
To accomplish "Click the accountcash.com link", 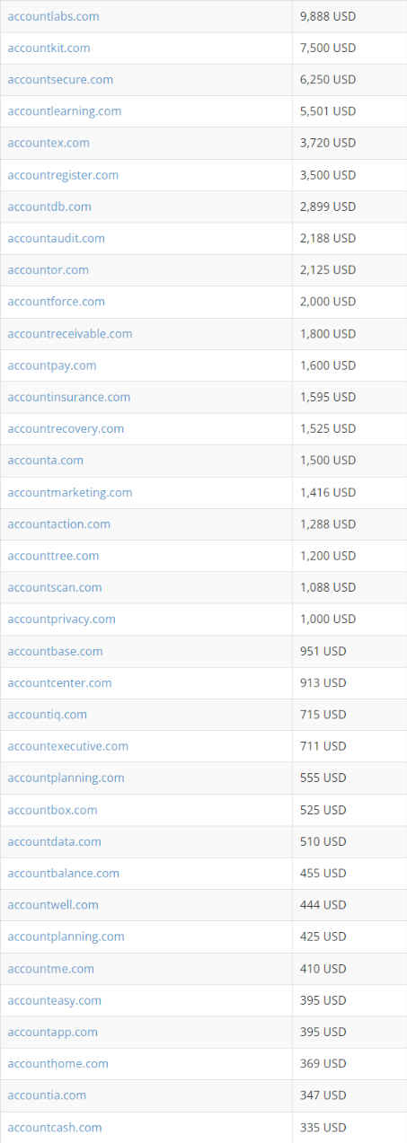I will pos(55,1127).
